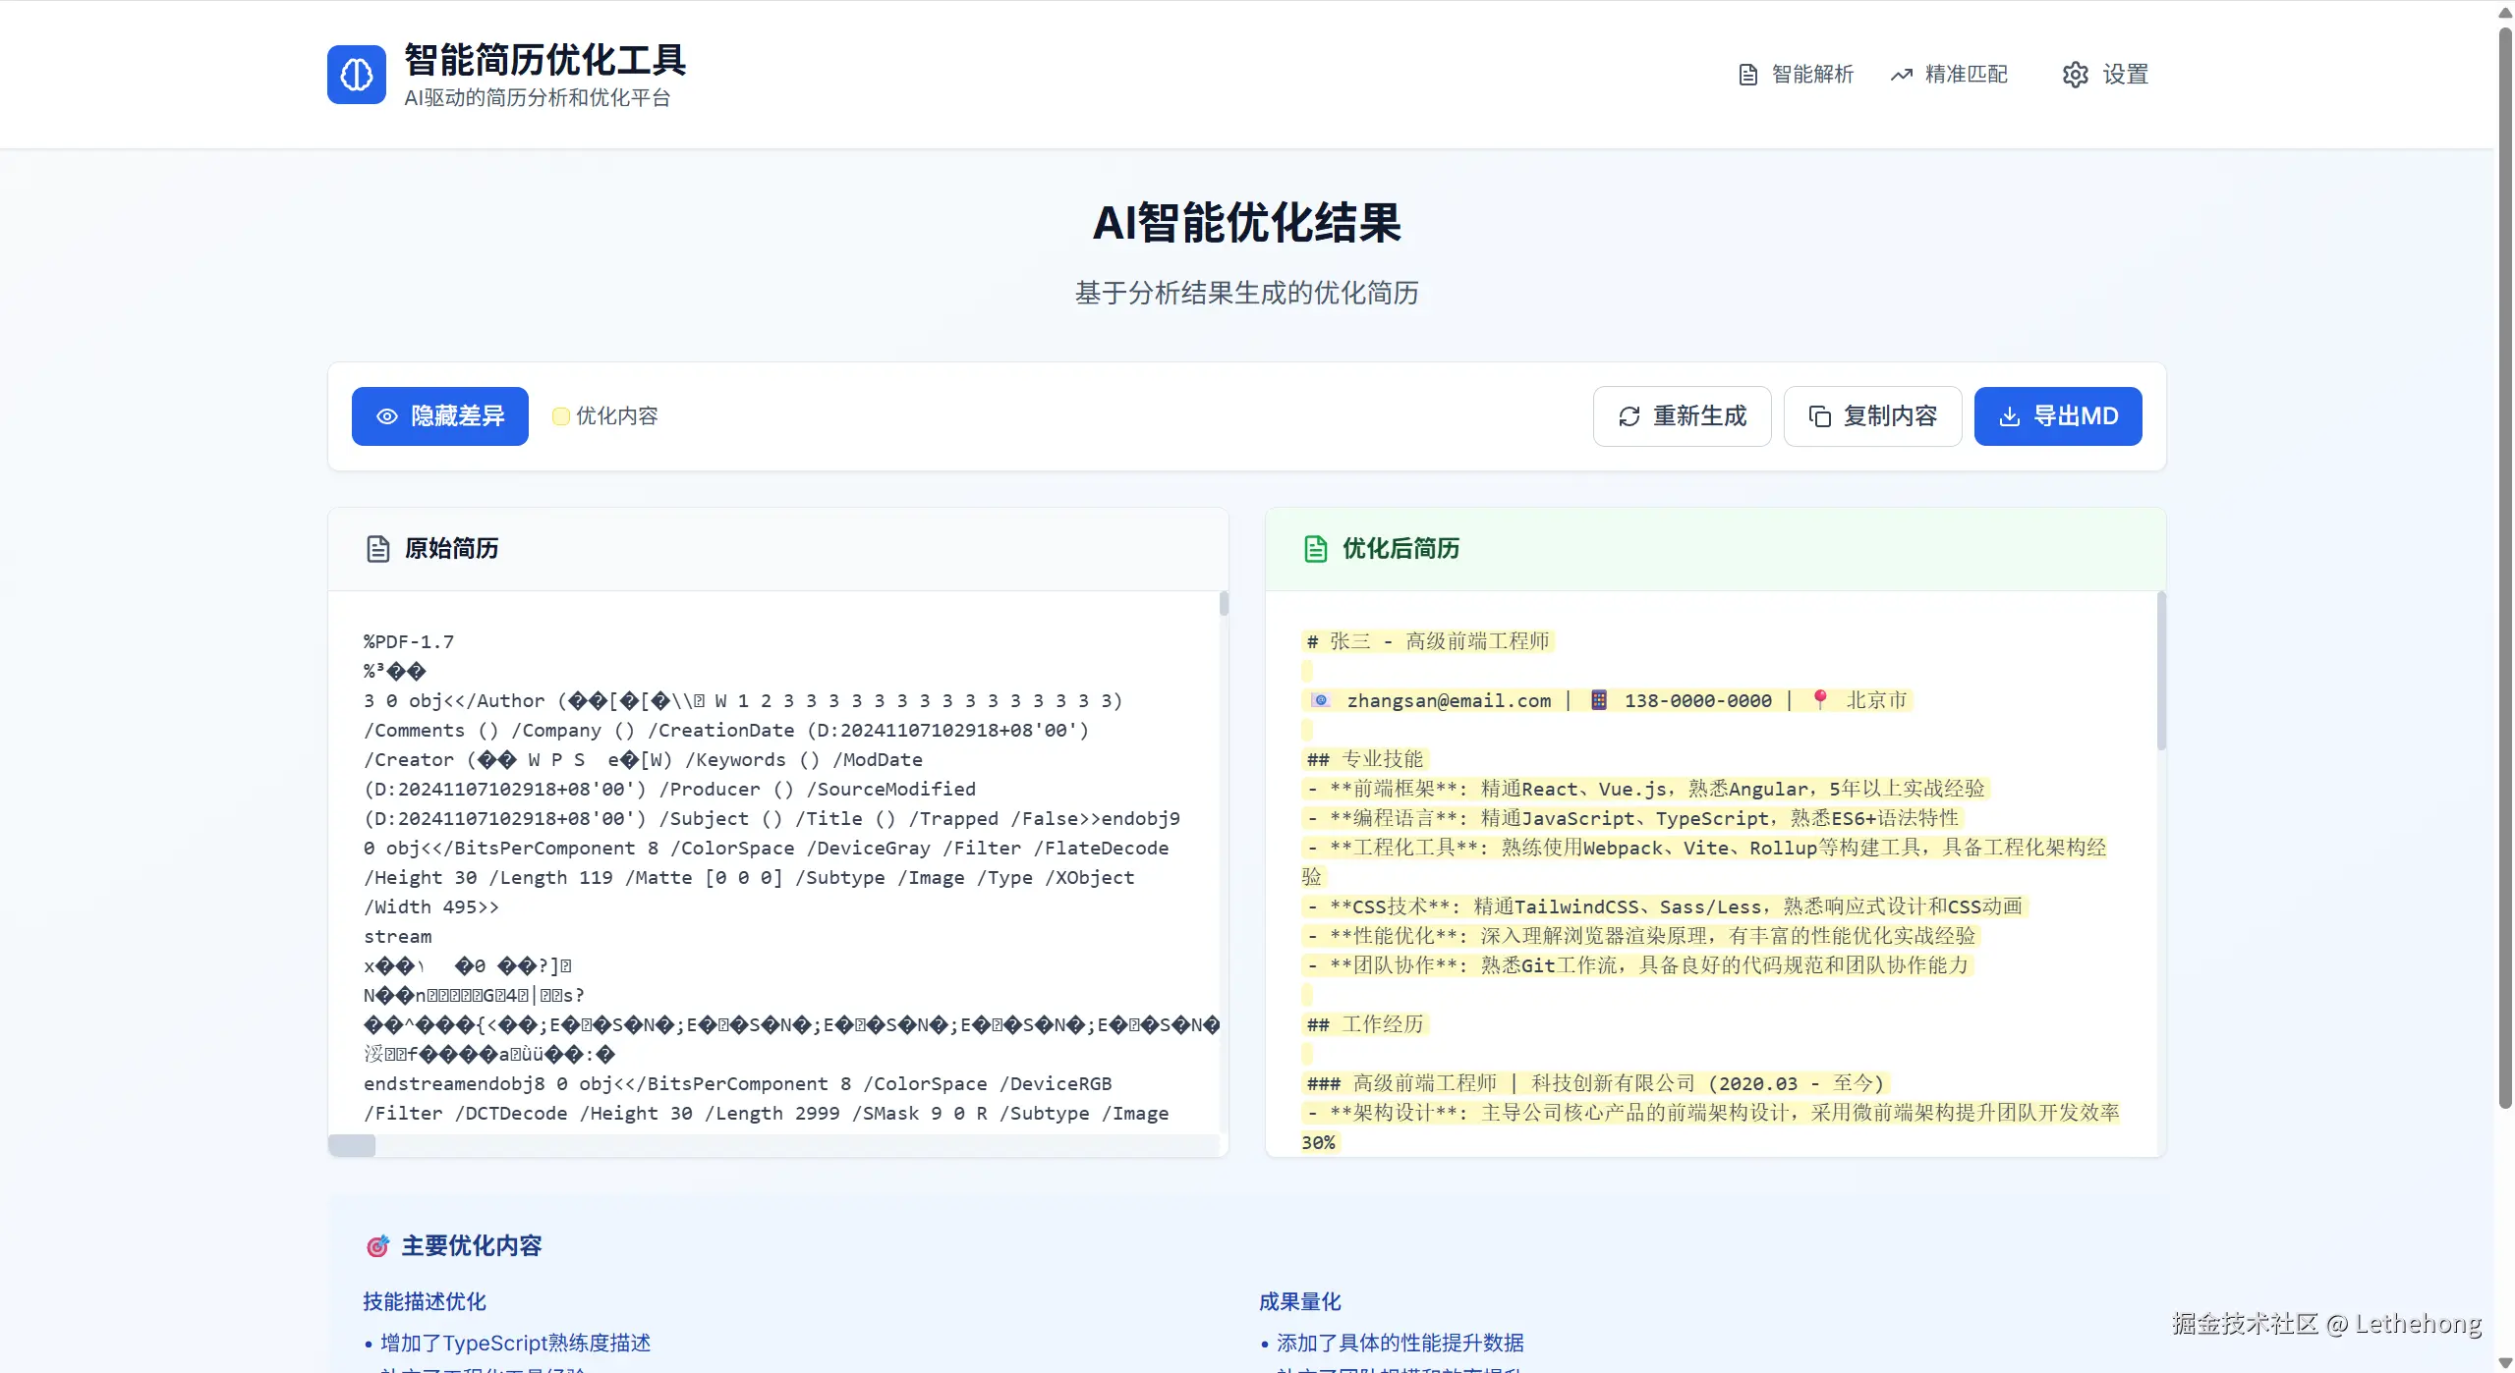This screenshot has height=1373, width=2515.
Task: Click the settings gear icon
Action: [x=2075, y=75]
